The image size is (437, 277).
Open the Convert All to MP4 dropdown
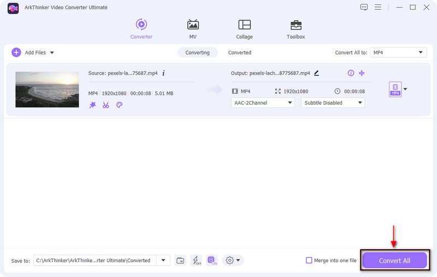click(x=398, y=52)
